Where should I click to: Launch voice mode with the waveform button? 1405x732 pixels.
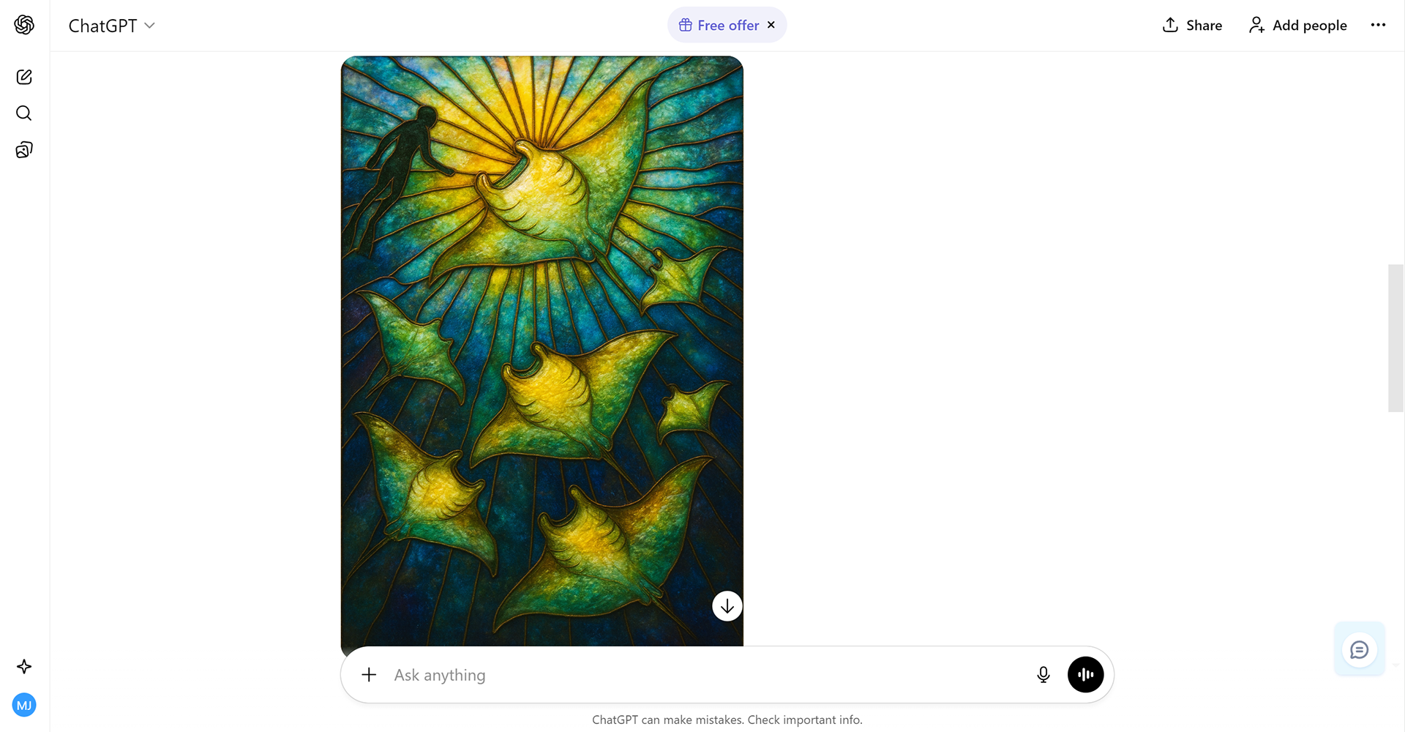(1085, 675)
